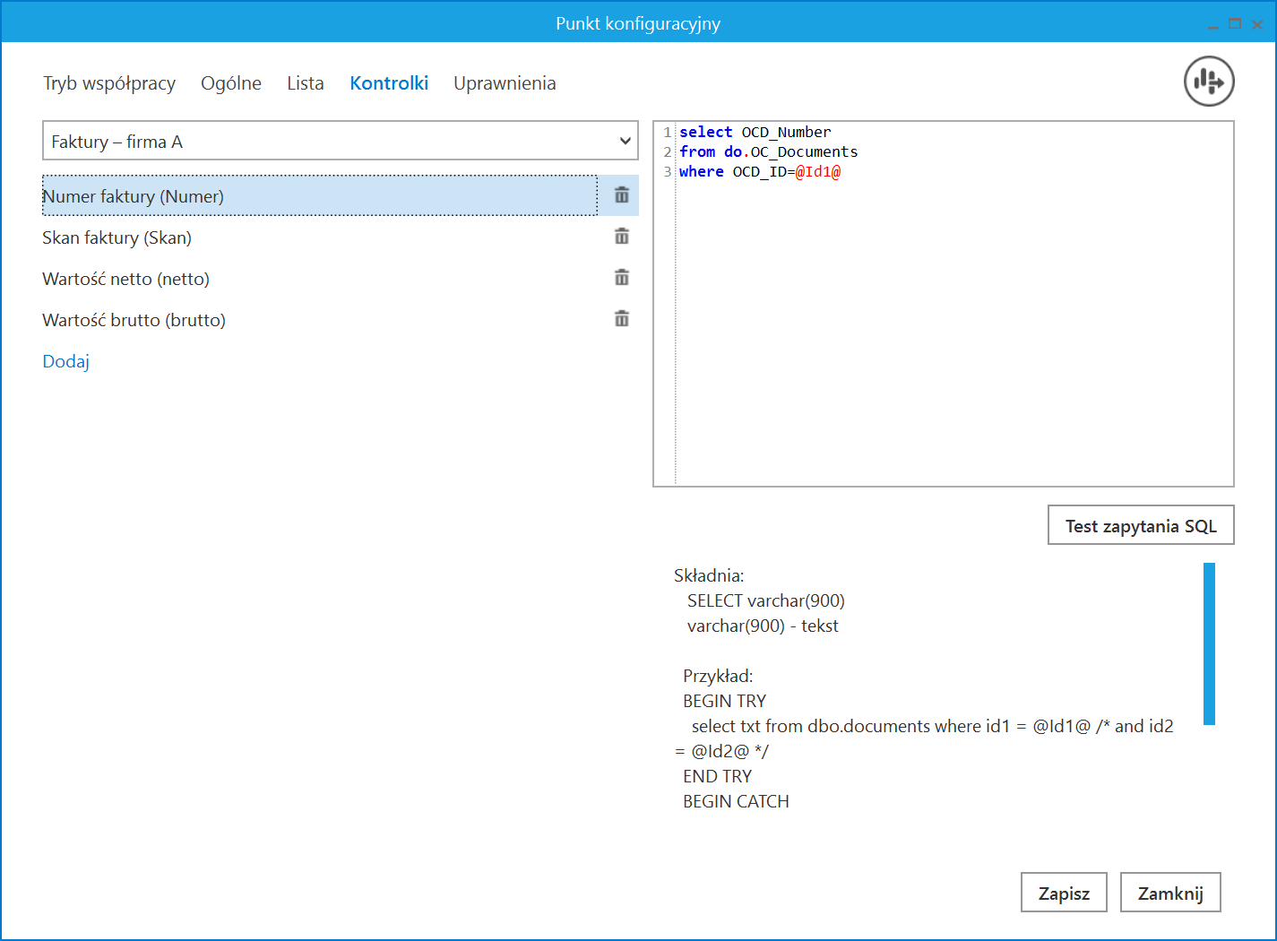Remove the Wartość brutto control
This screenshot has width=1277, height=941.
click(x=621, y=319)
